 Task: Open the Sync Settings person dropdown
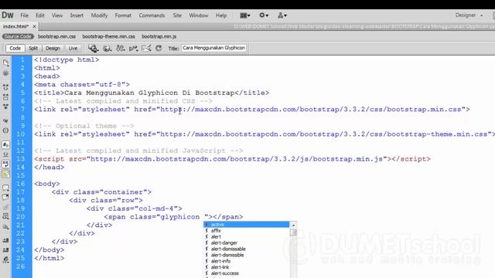coord(282,15)
